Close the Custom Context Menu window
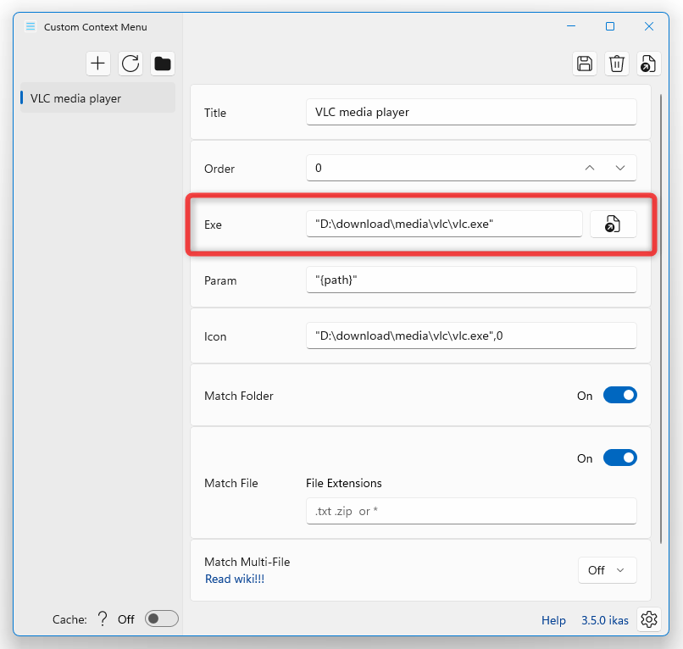 pos(648,26)
